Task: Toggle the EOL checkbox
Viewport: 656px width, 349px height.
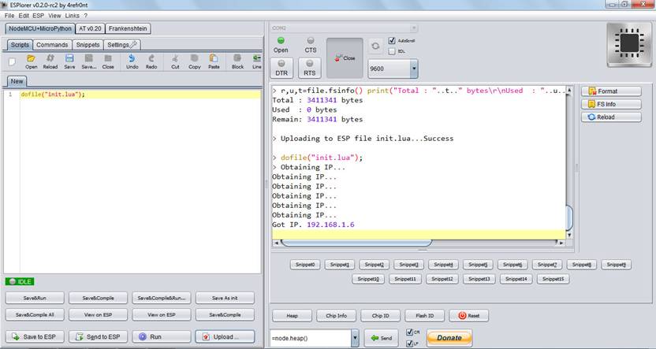Action: (392, 51)
